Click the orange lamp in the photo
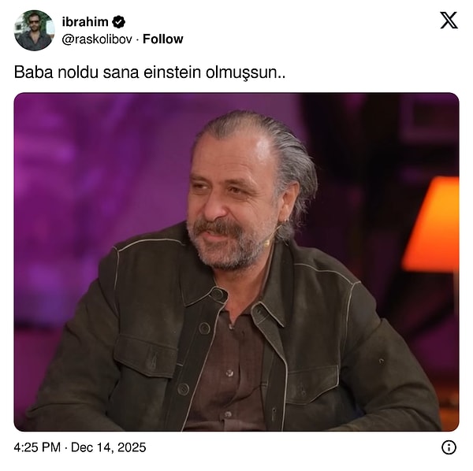 [x=431, y=224]
